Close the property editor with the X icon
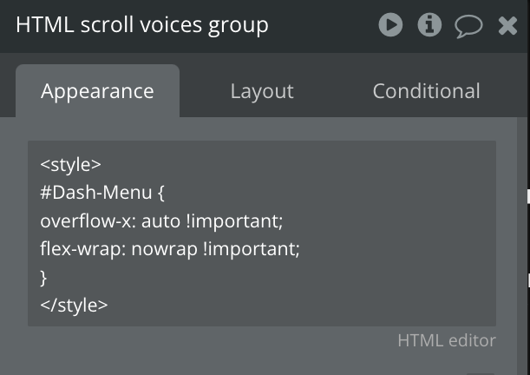The height and width of the screenshot is (375, 530). tap(507, 26)
